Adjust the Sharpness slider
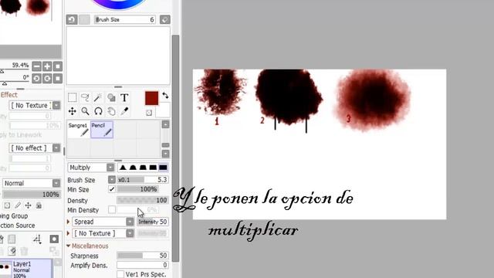This screenshot has height=278, width=494. pos(142,256)
